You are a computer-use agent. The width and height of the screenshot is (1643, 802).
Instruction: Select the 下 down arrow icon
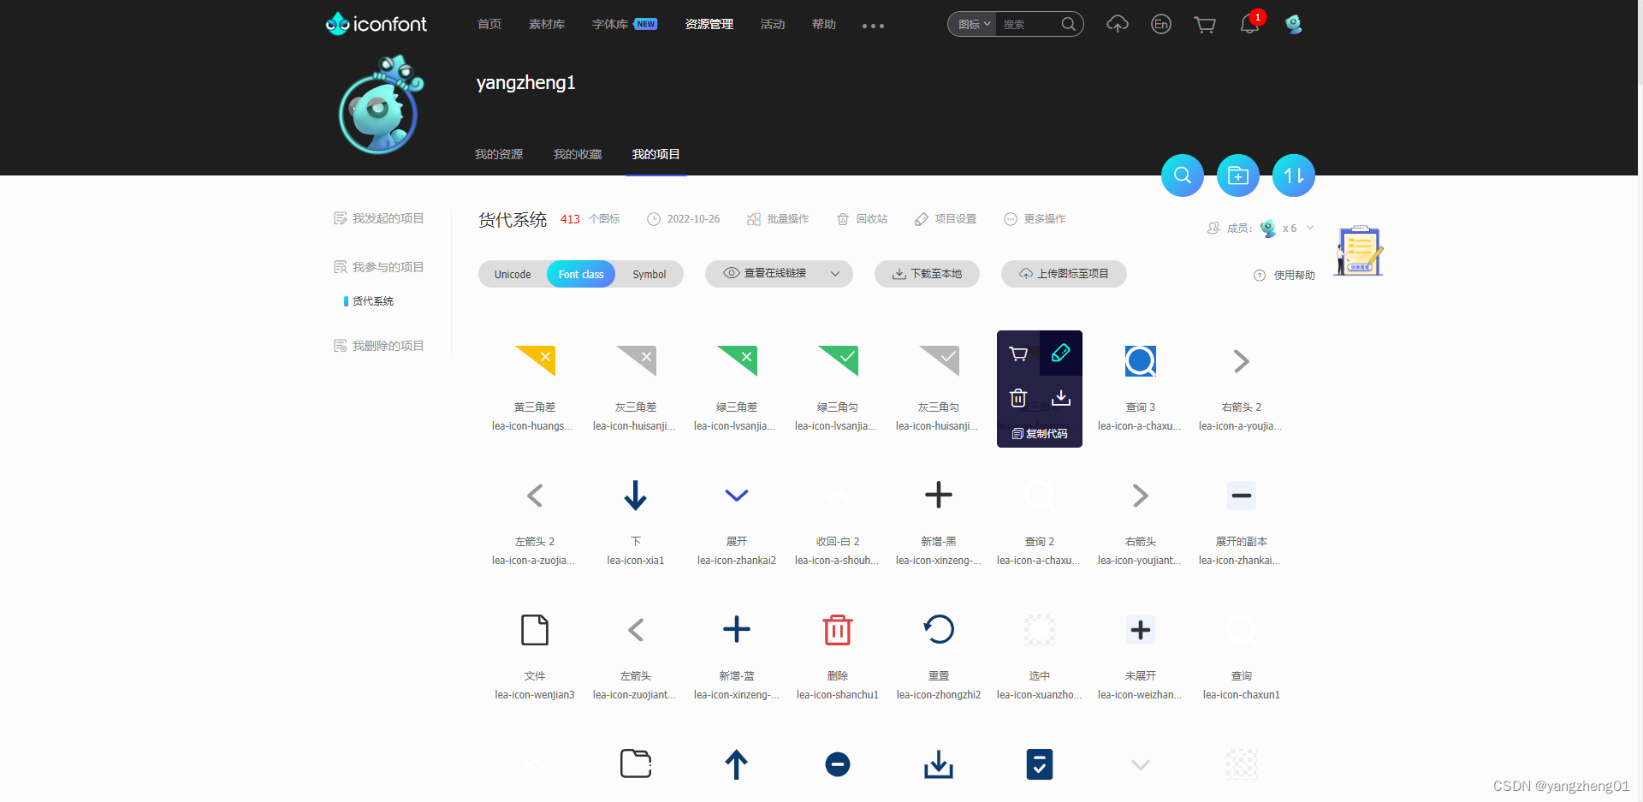pos(636,495)
